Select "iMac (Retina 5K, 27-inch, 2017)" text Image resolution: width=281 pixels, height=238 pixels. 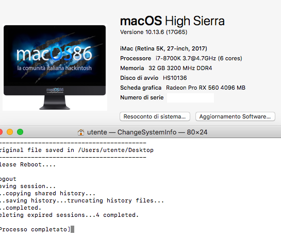163,48
